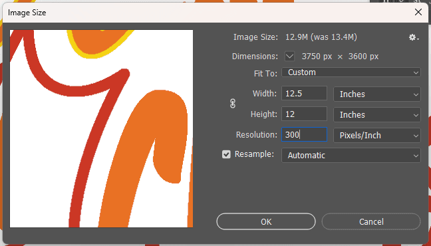Click the Height label
The width and height of the screenshot is (431, 246).
pos(264,114)
